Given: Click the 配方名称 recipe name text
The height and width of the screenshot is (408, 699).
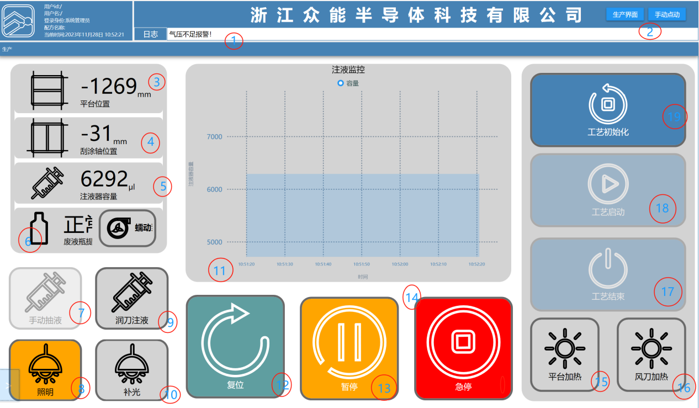Looking at the screenshot, I should [55, 28].
